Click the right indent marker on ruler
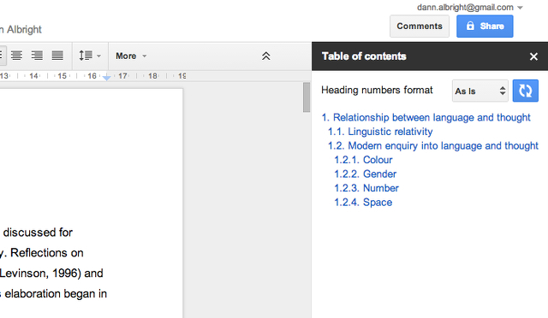The image size is (548, 318). pyautogui.click(x=106, y=78)
